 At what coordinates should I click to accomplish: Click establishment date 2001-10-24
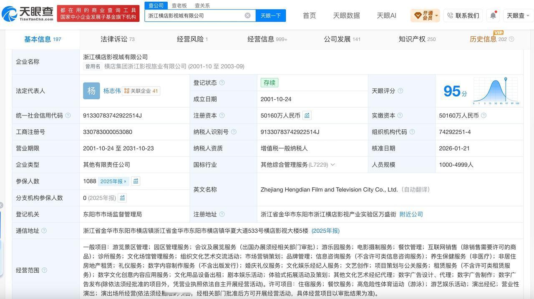276,99
